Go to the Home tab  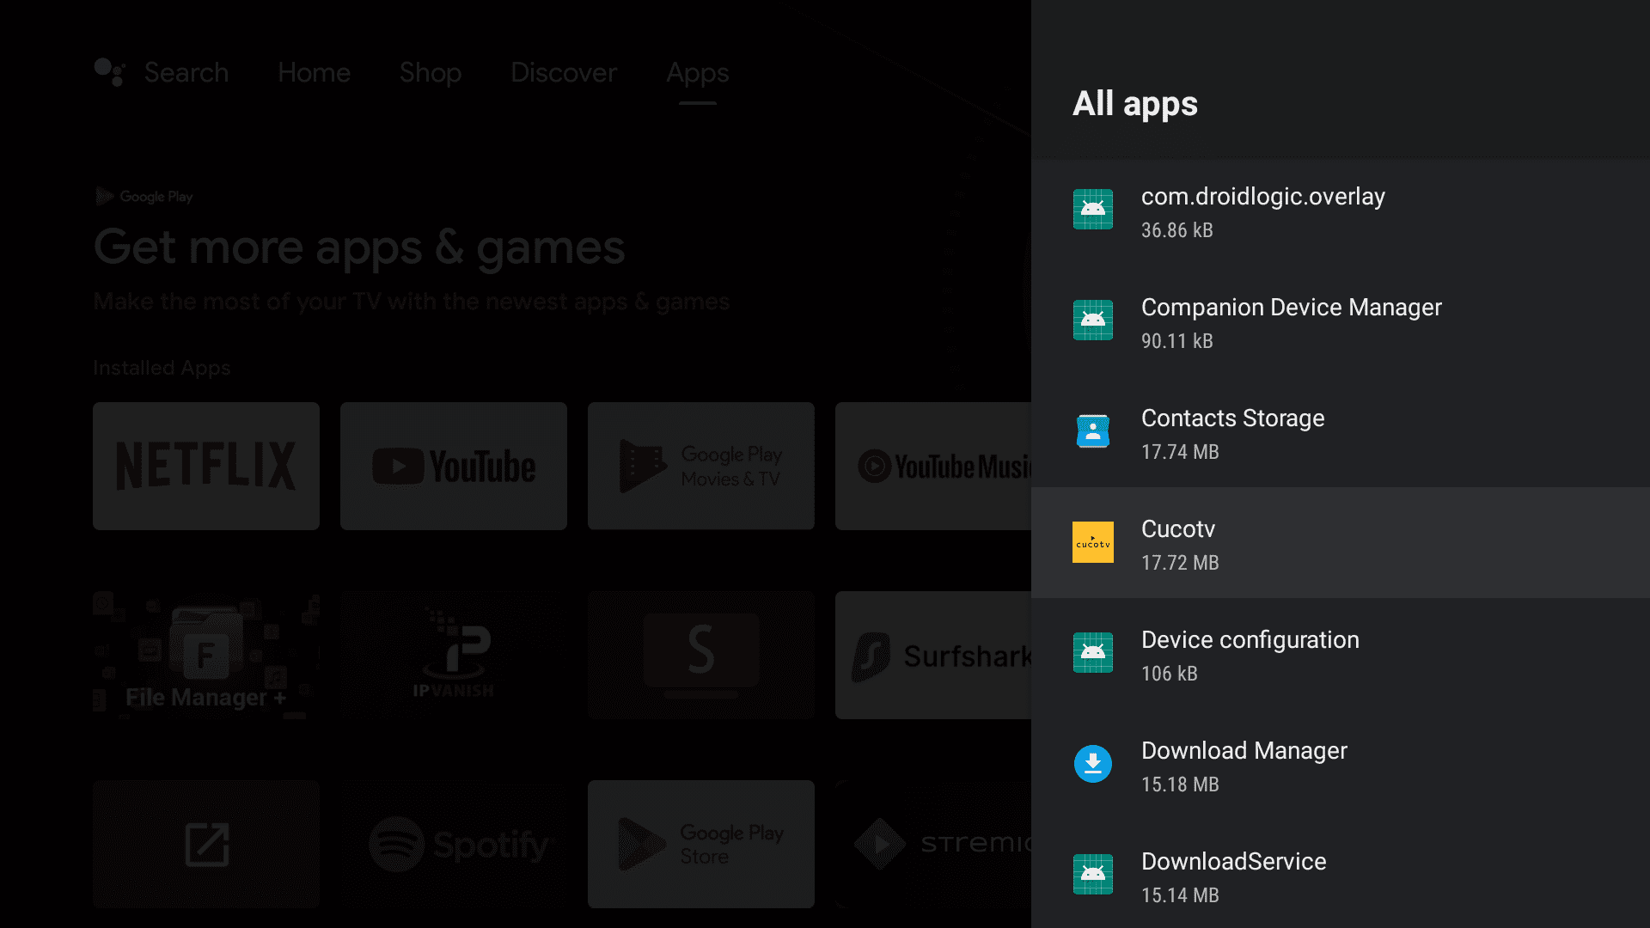pos(314,72)
